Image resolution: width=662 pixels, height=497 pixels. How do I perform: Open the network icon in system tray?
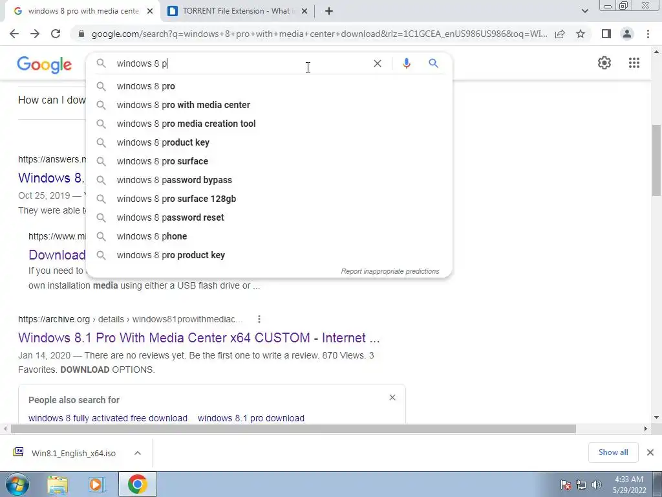pos(581,485)
